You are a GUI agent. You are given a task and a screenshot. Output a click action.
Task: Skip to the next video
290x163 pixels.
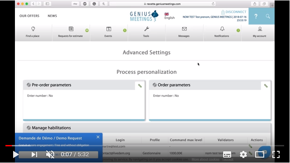pyautogui.click(x=34, y=154)
